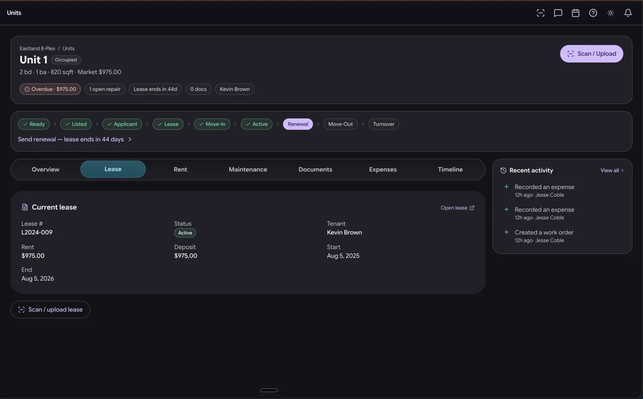This screenshot has width=643, height=399.
Task: Open the help question mark icon
Action: [x=593, y=13]
